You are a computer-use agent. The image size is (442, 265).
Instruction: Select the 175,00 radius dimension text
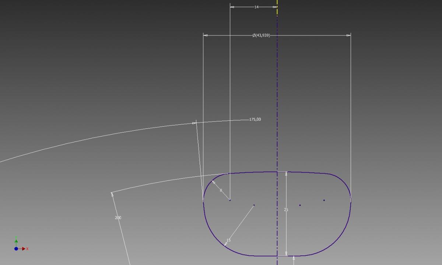pos(255,120)
